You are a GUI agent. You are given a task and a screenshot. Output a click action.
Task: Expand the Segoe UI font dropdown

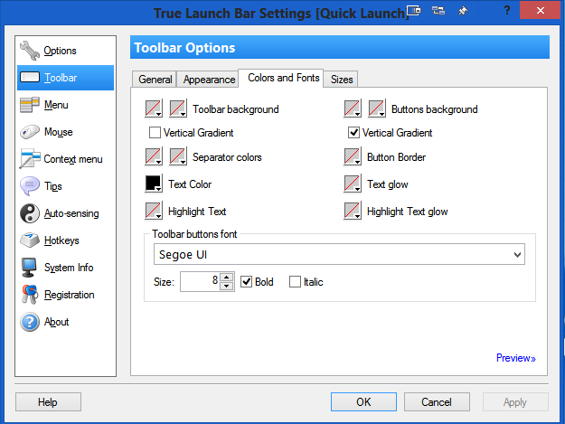click(x=517, y=255)
